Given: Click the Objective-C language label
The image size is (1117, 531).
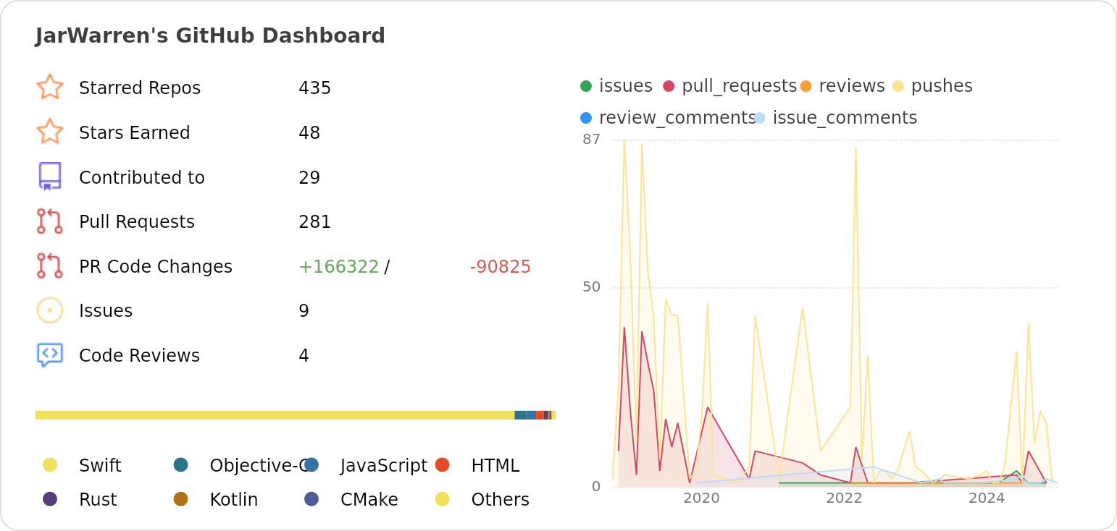Looking at the screenshot, I should 261,466.
